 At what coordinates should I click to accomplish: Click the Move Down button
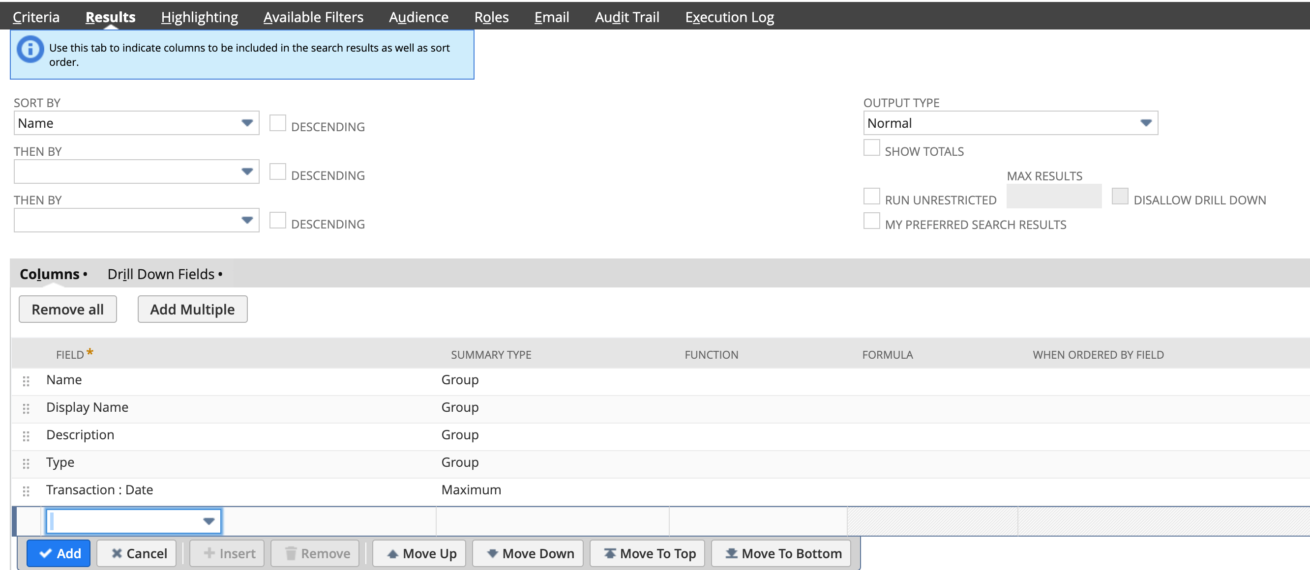(528, 553)
